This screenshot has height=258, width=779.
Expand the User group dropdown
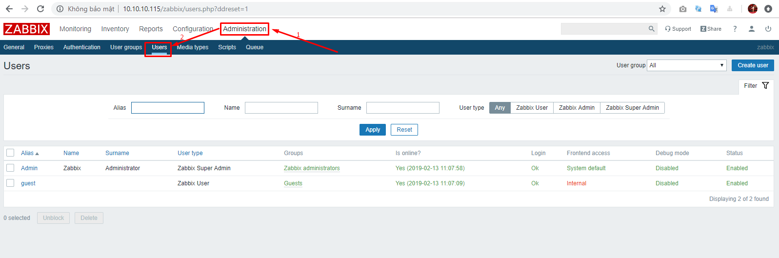point(687,65)
